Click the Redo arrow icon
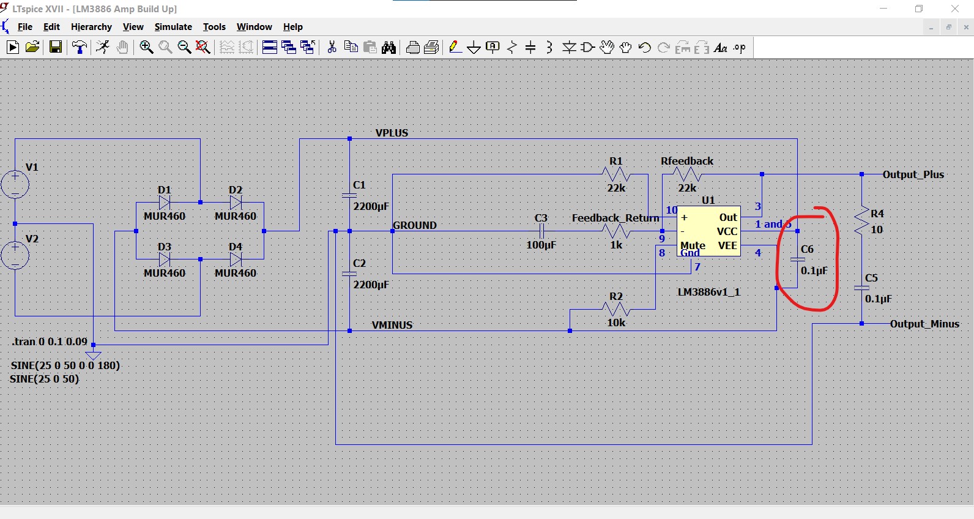974x519 pixels. [x=664, y=48]
